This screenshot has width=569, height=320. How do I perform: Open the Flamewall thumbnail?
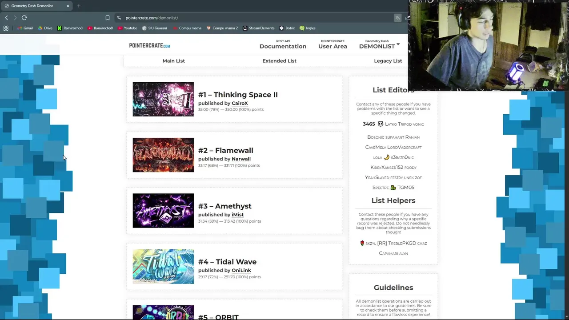pyautogui.click(x=163, y=155)
